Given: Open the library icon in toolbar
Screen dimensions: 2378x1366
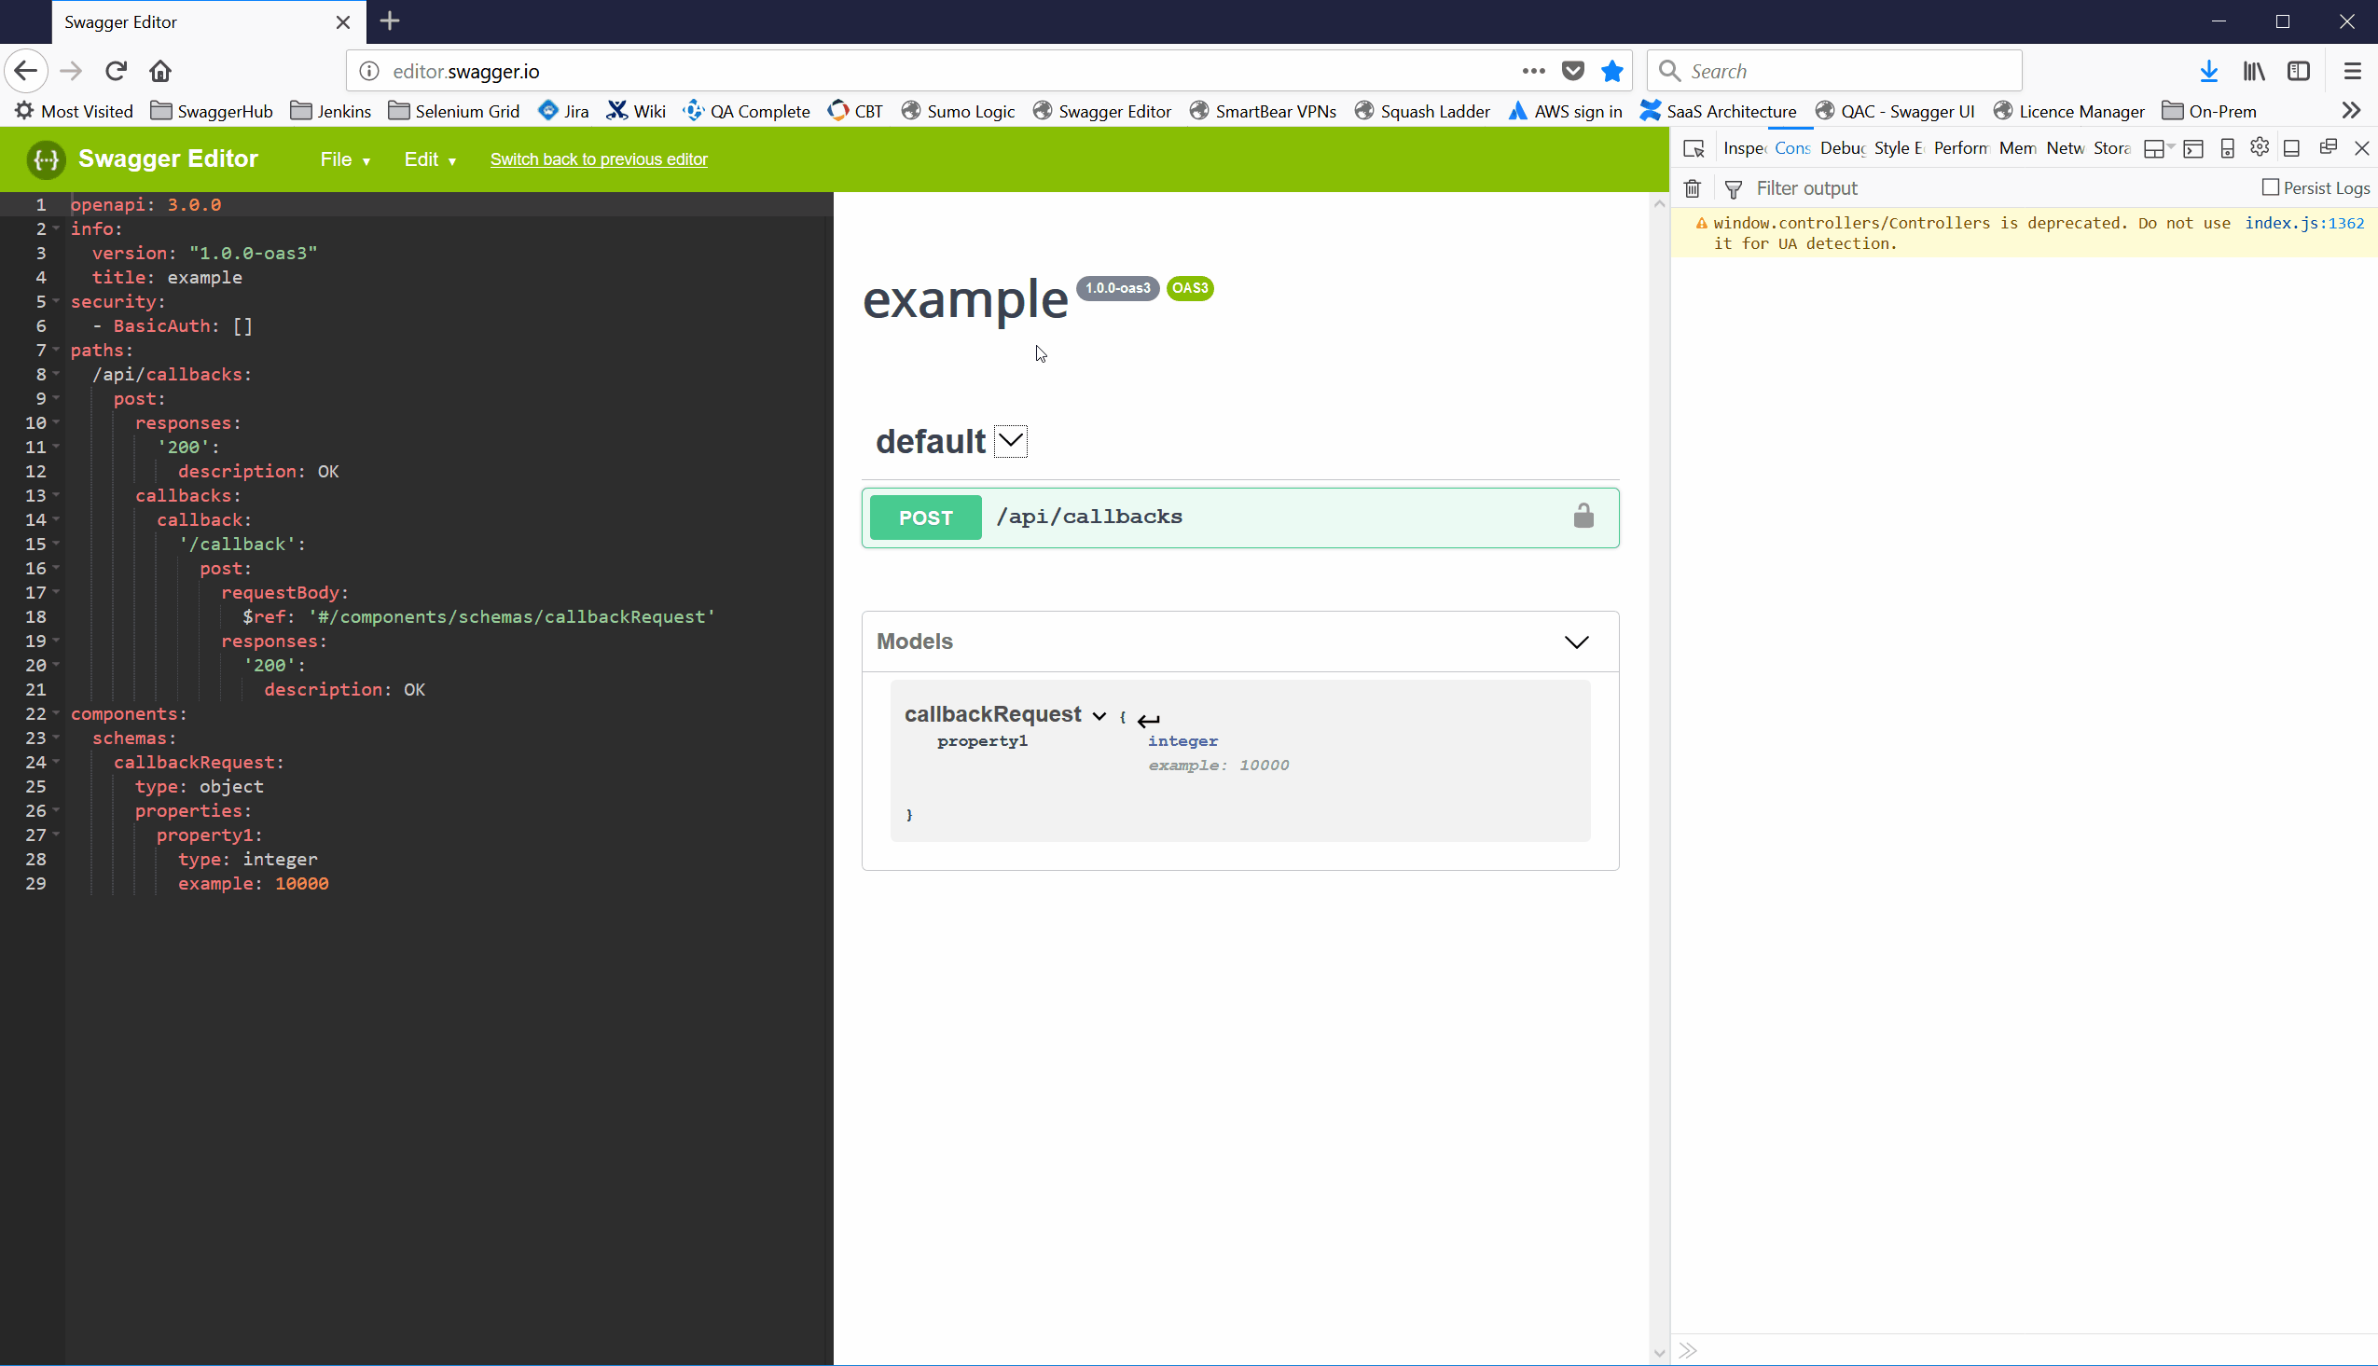Looking at the screenshot, I should [x=2253, y=71].
